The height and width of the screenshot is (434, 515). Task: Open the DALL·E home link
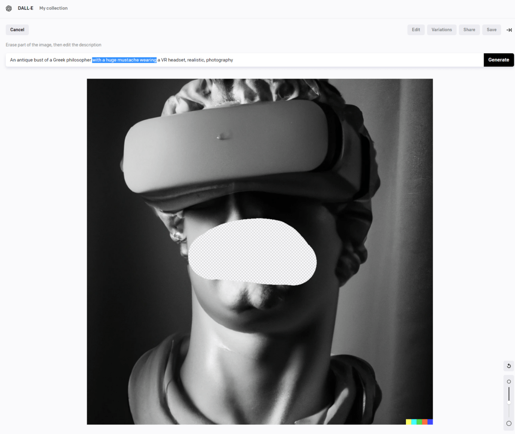click(x=25, y=8)
